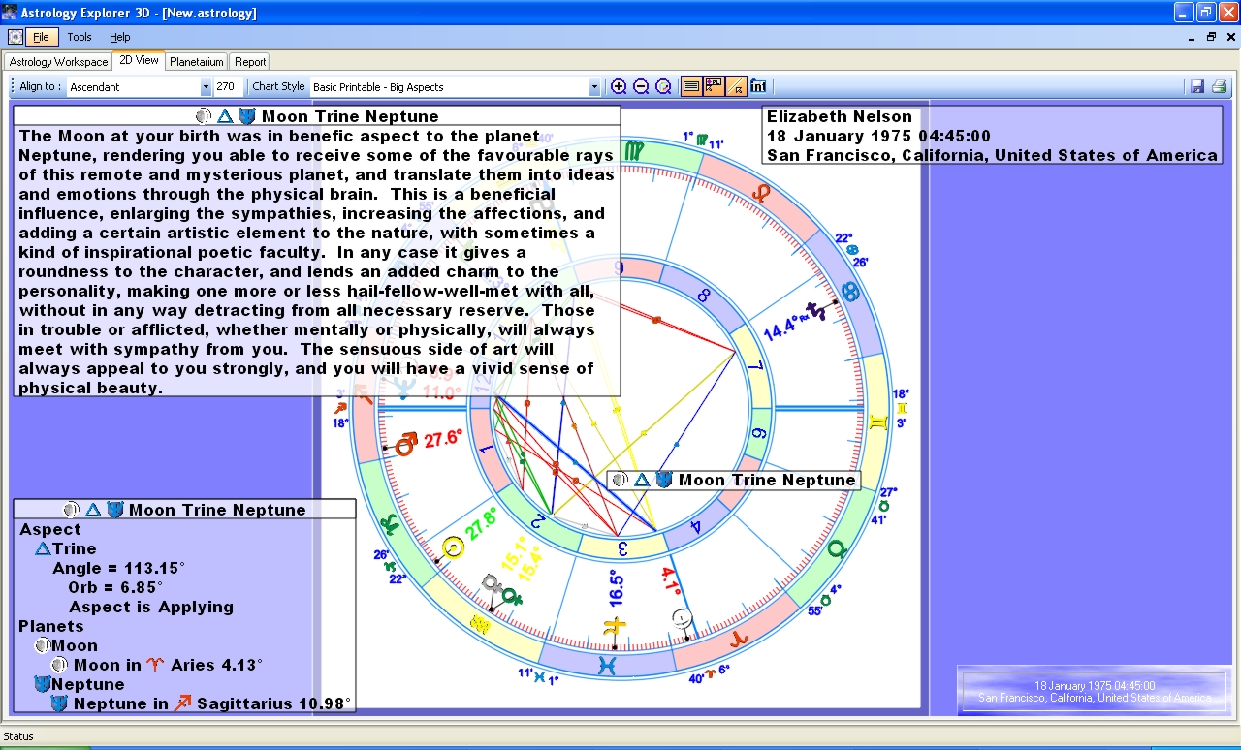
Task: Click the 'Angle = 113.15°' value
Action: click(118, 568)
